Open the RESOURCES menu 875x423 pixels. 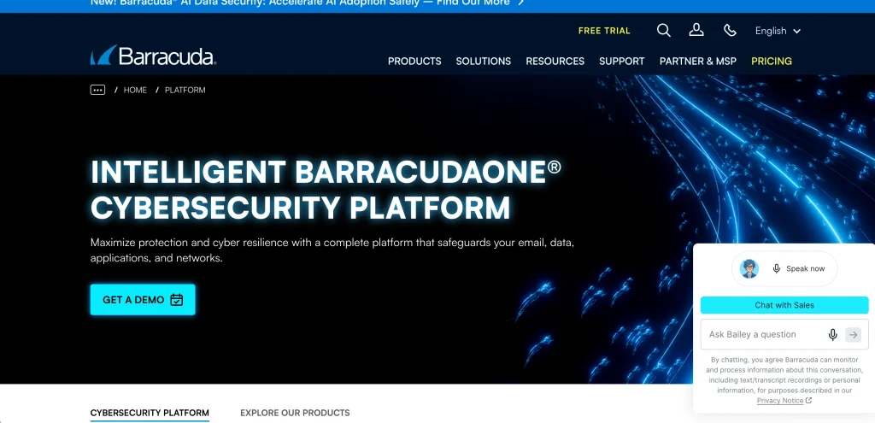pyautogui.click(x=555, y=62)
